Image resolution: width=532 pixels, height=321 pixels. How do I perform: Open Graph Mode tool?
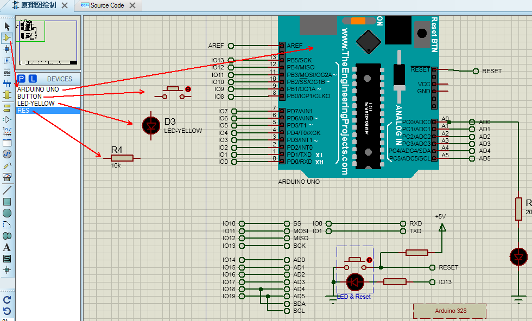pyautogui.click(x=7, y=131)
